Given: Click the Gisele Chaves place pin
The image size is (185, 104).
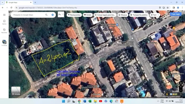Looking at the screenshot, I should coord(75,40).
